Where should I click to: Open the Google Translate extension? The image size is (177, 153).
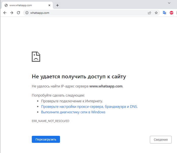pyautogui.click(x=165, y=13)
